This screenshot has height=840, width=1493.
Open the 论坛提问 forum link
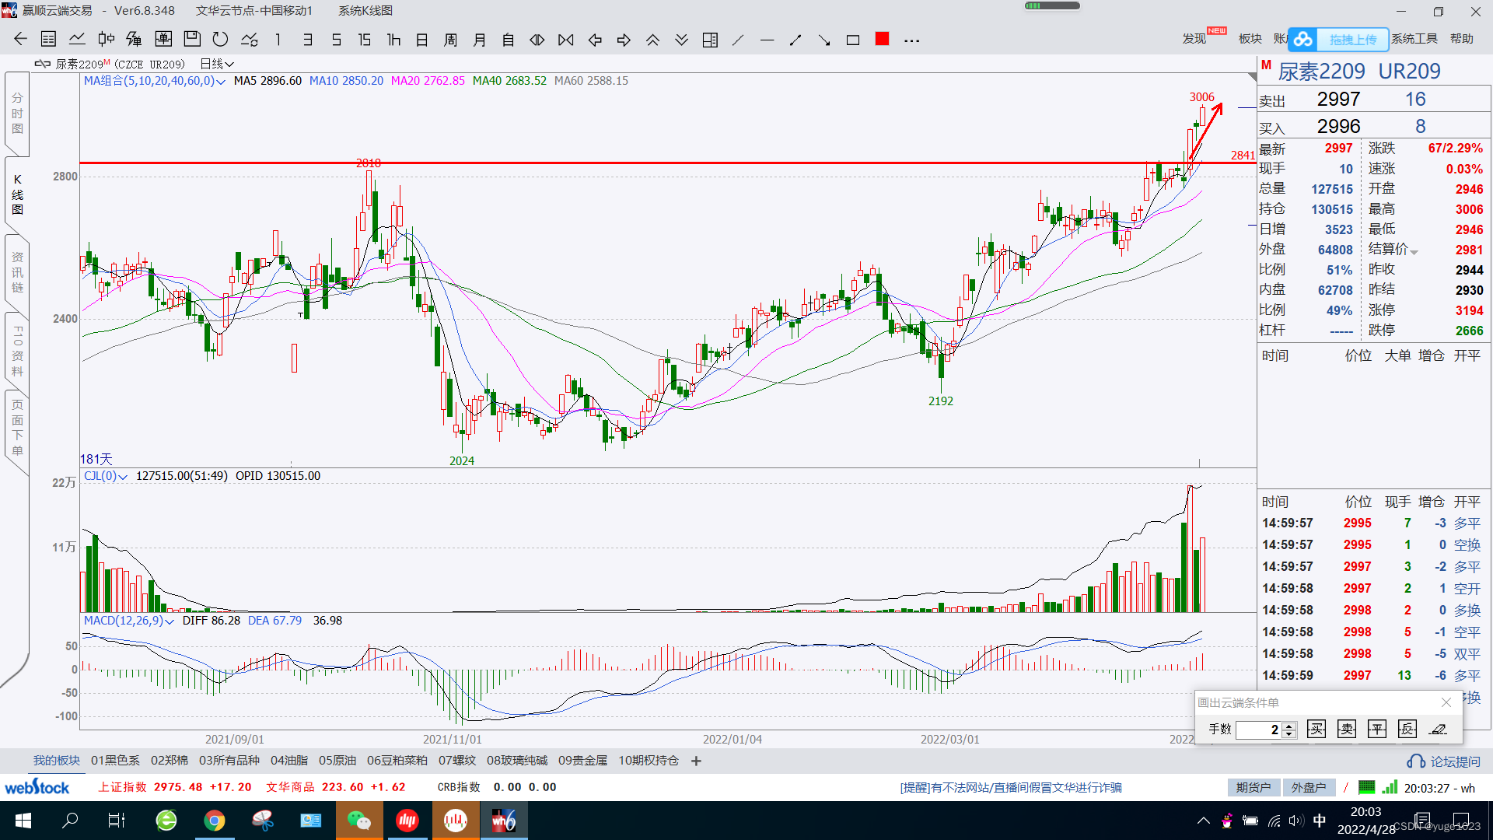[x=1444, y=761]
